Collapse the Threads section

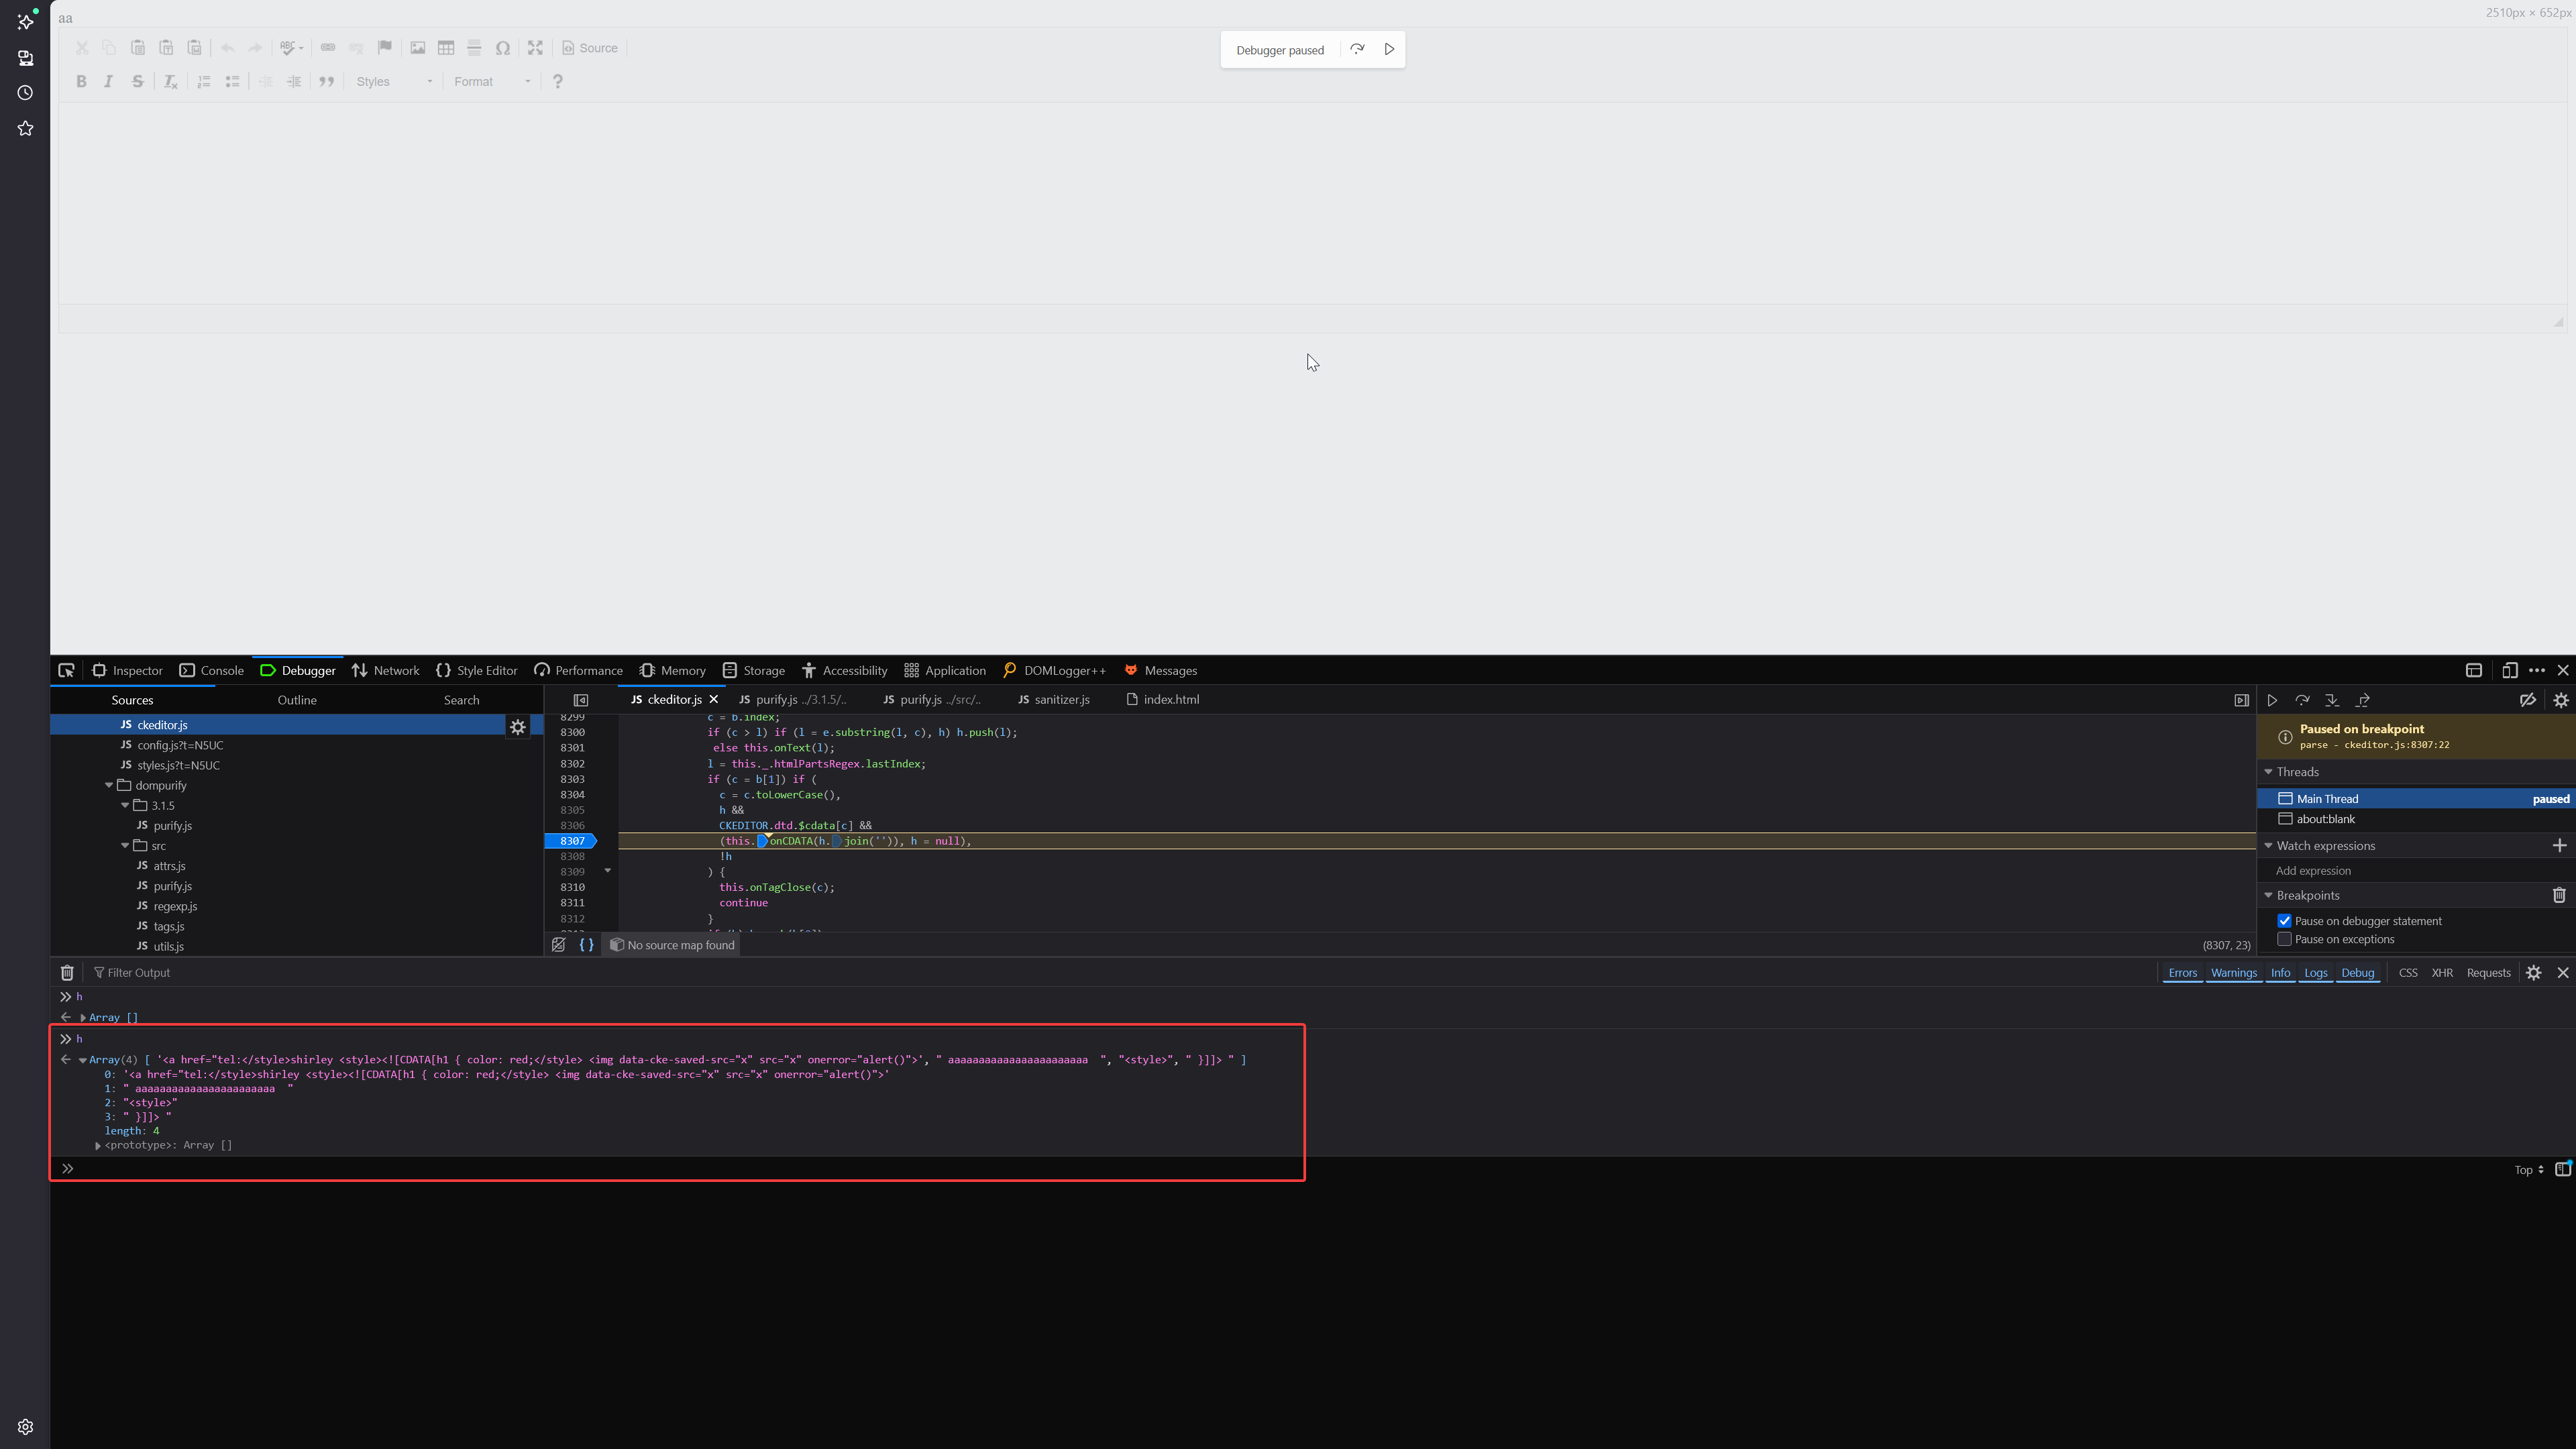tap(2268, 772)
